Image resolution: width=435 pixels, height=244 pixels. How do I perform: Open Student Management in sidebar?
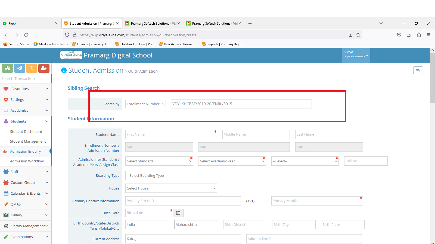click(28, 141)
